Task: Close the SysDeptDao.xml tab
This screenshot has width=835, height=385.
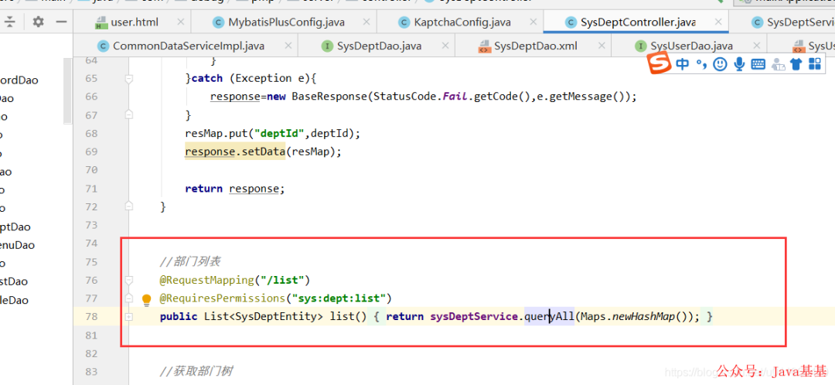Action: [x=602, y=46]
